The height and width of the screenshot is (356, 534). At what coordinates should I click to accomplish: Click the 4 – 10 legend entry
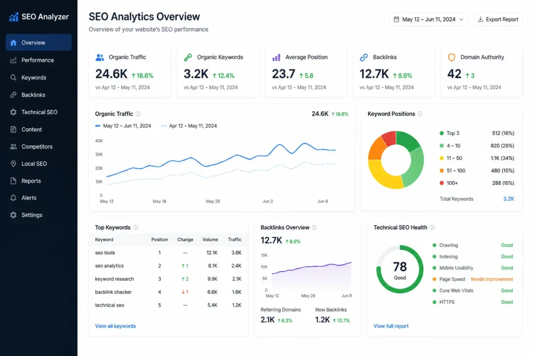477,145
